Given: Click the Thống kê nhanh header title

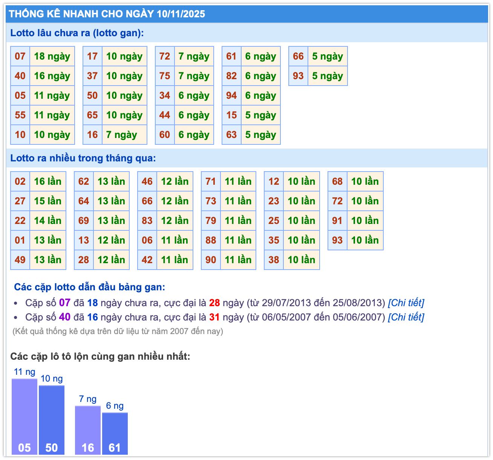Looking at the screenshot, I should click(x=107, y=14).
